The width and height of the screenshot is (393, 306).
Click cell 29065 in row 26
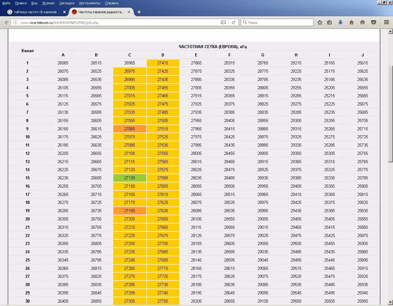[x=263, y=268]
